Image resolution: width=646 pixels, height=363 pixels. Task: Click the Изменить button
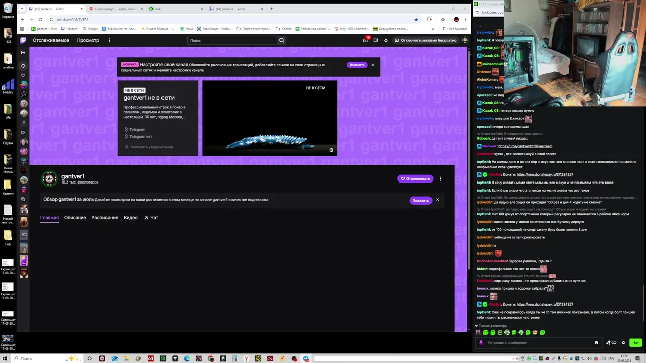click(357, 65)
